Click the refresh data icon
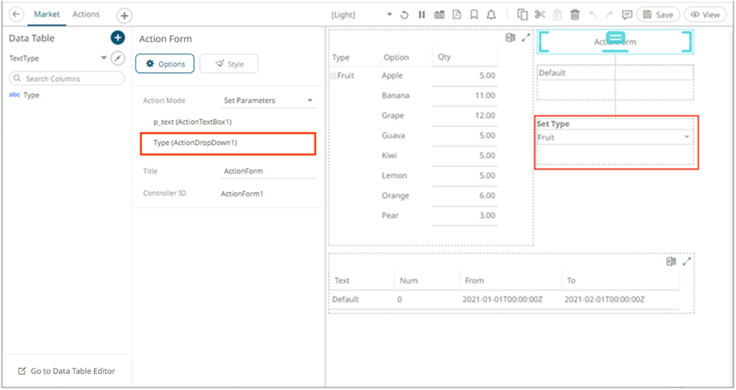 tap(404, 15)
